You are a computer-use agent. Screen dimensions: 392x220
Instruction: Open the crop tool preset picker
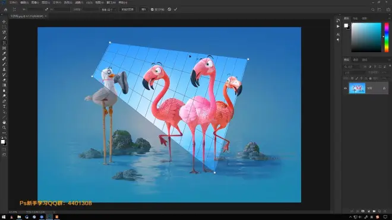point(14,9)
